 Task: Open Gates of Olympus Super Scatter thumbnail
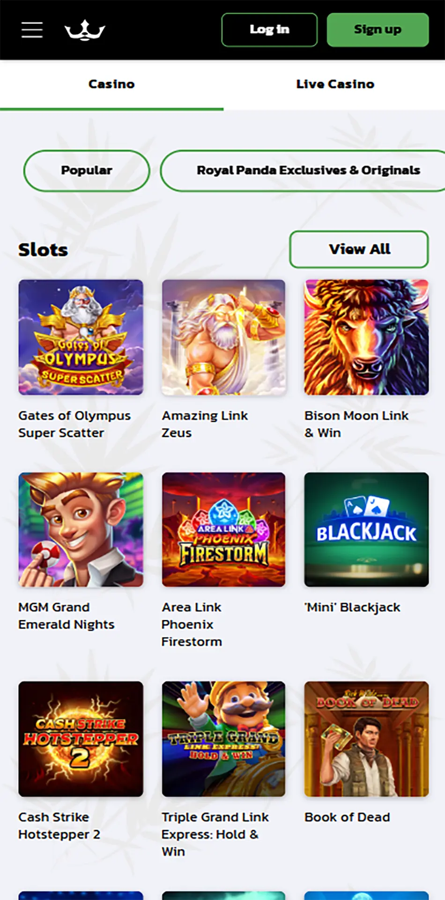coord(81,337)
